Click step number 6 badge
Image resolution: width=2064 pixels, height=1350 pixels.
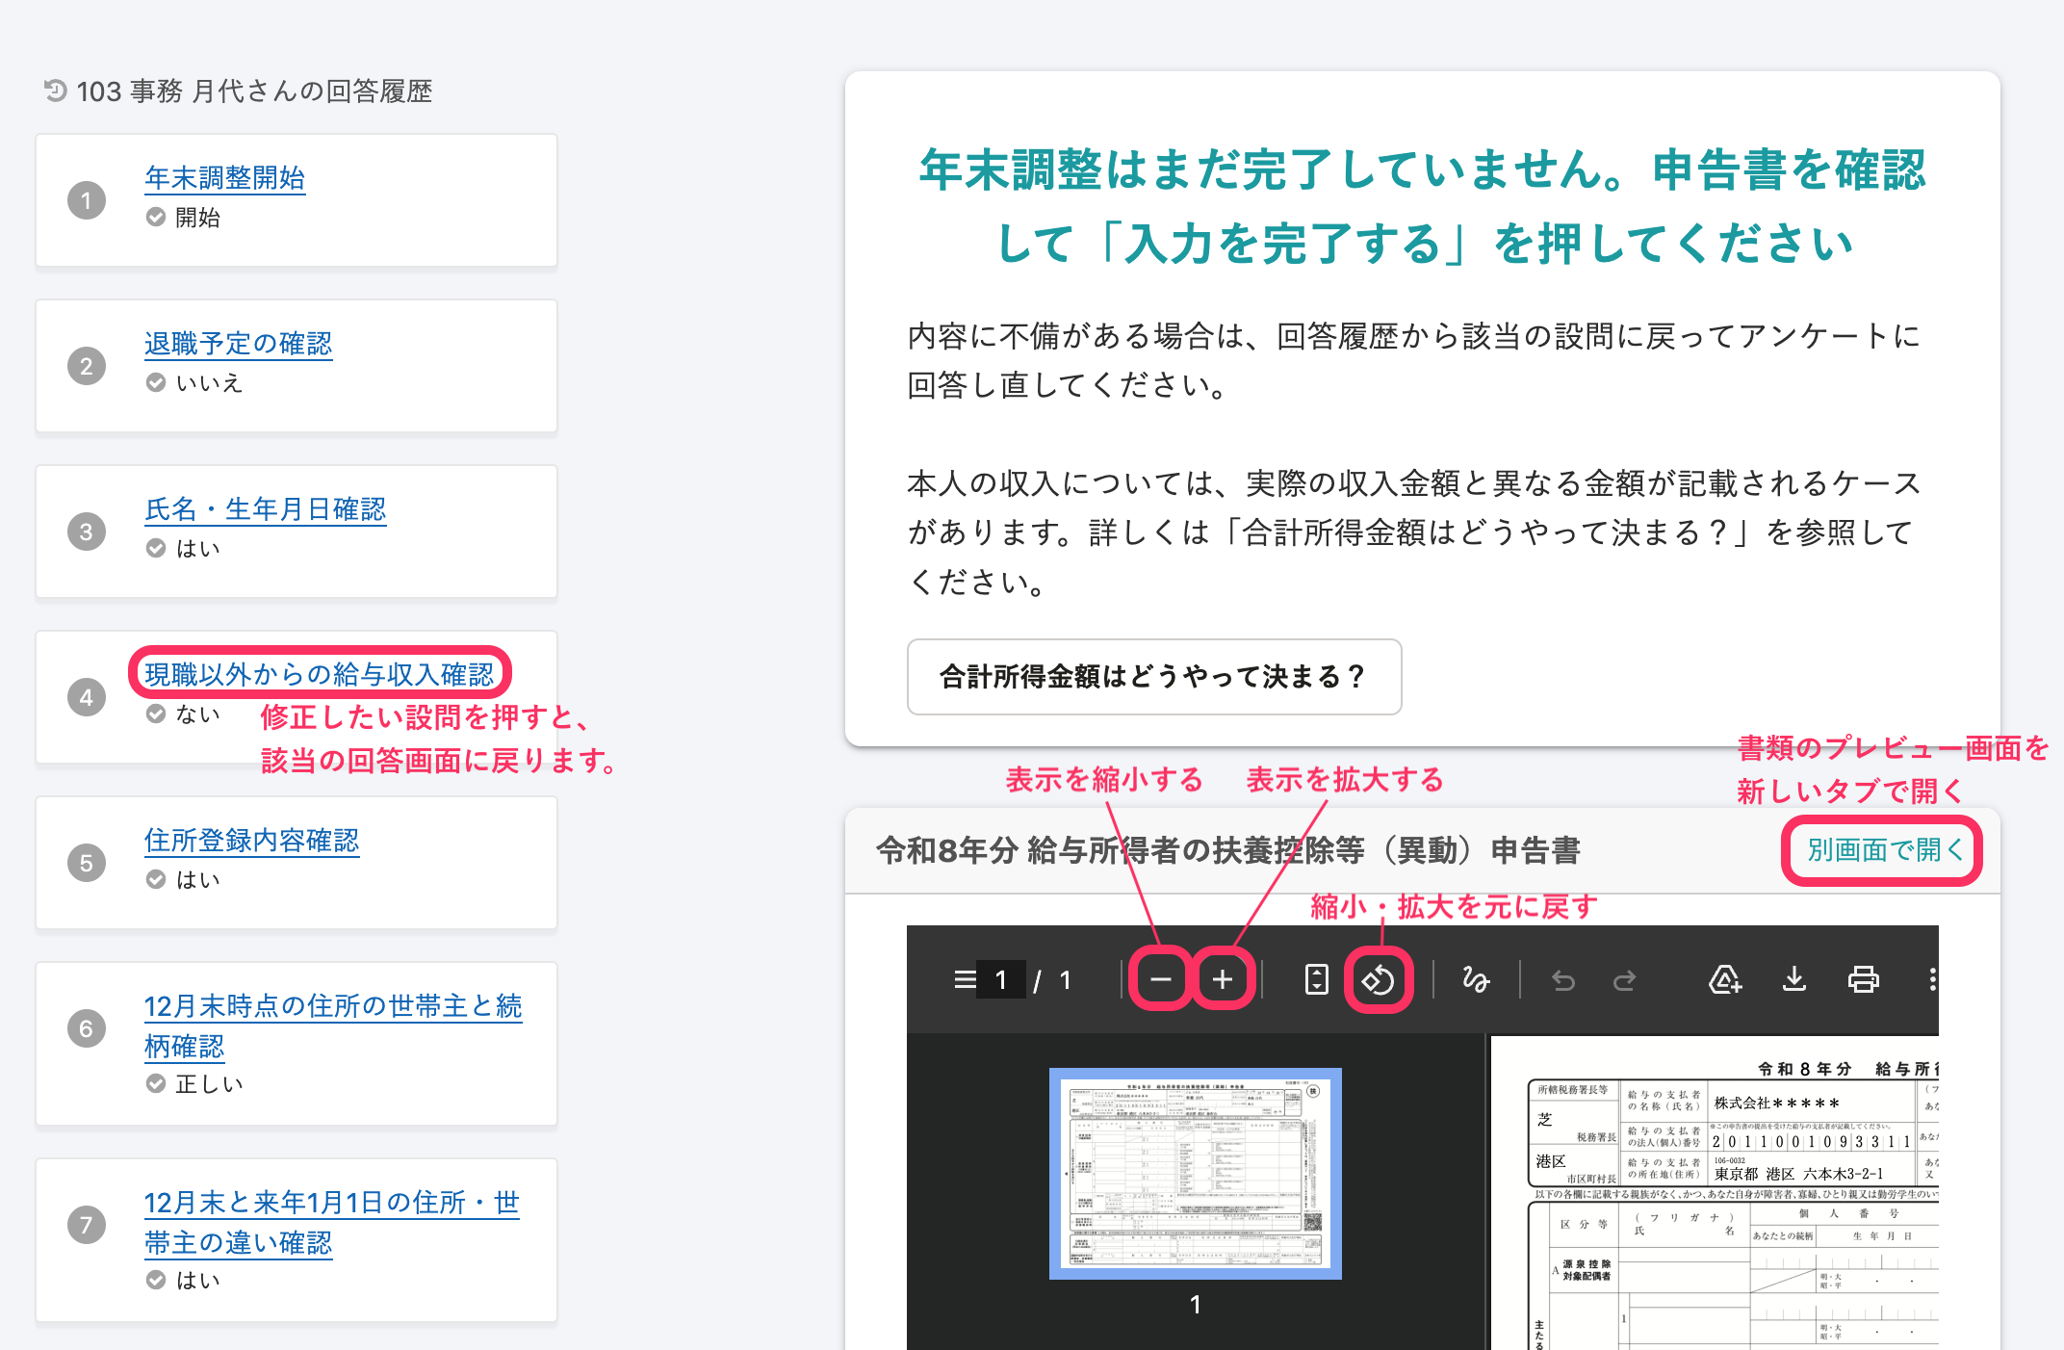(87, 1028)
